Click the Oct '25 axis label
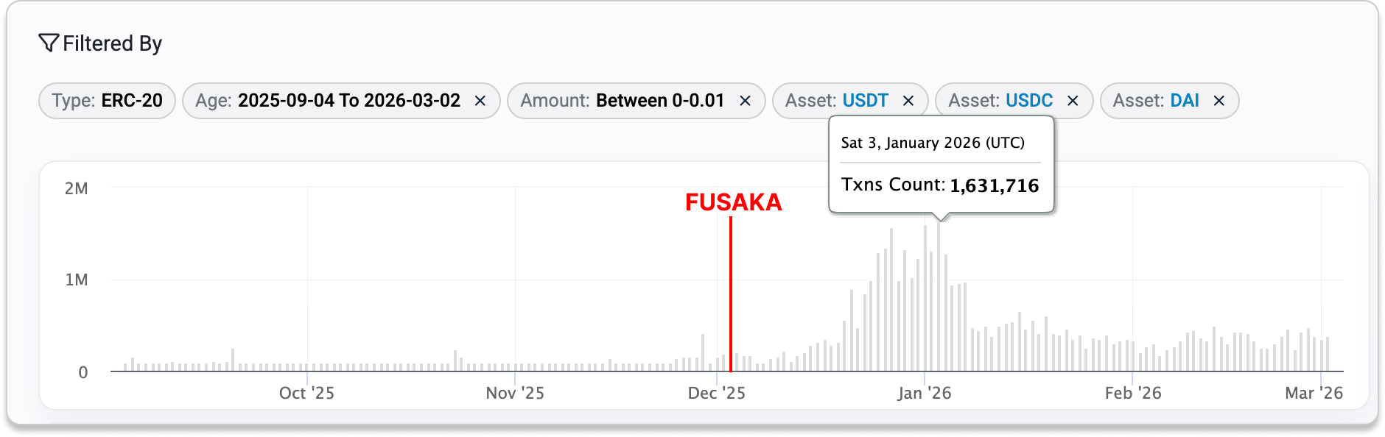Image resolution: width=1385 pixels, height=437 pixels. [x=306, y=393]
